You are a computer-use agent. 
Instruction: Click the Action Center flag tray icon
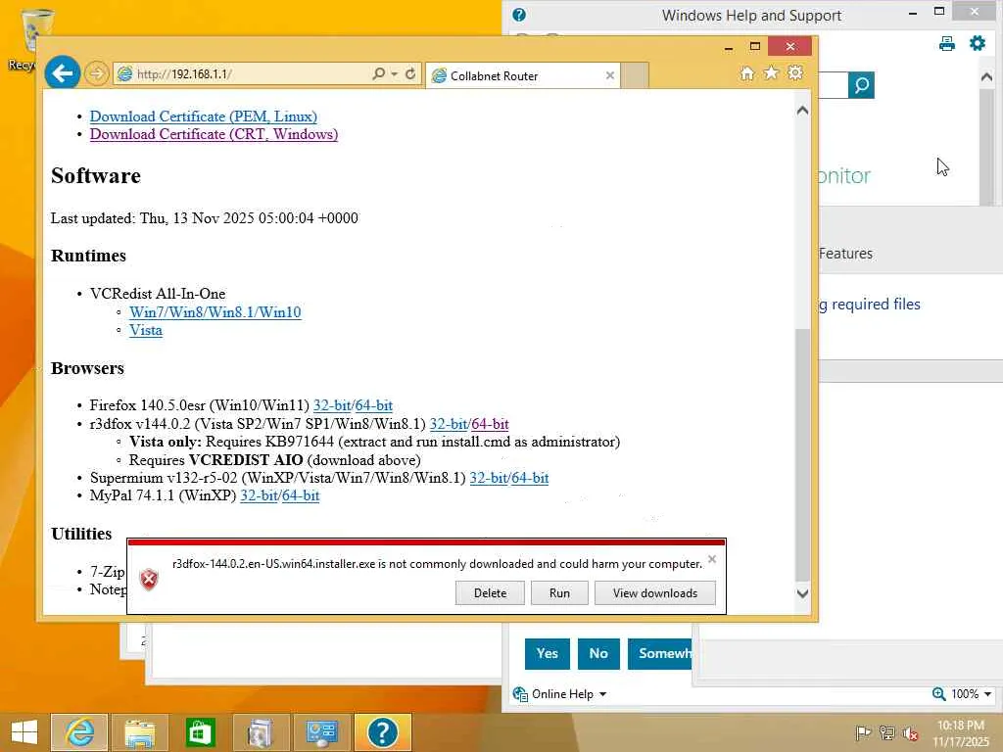pos(863,732)
